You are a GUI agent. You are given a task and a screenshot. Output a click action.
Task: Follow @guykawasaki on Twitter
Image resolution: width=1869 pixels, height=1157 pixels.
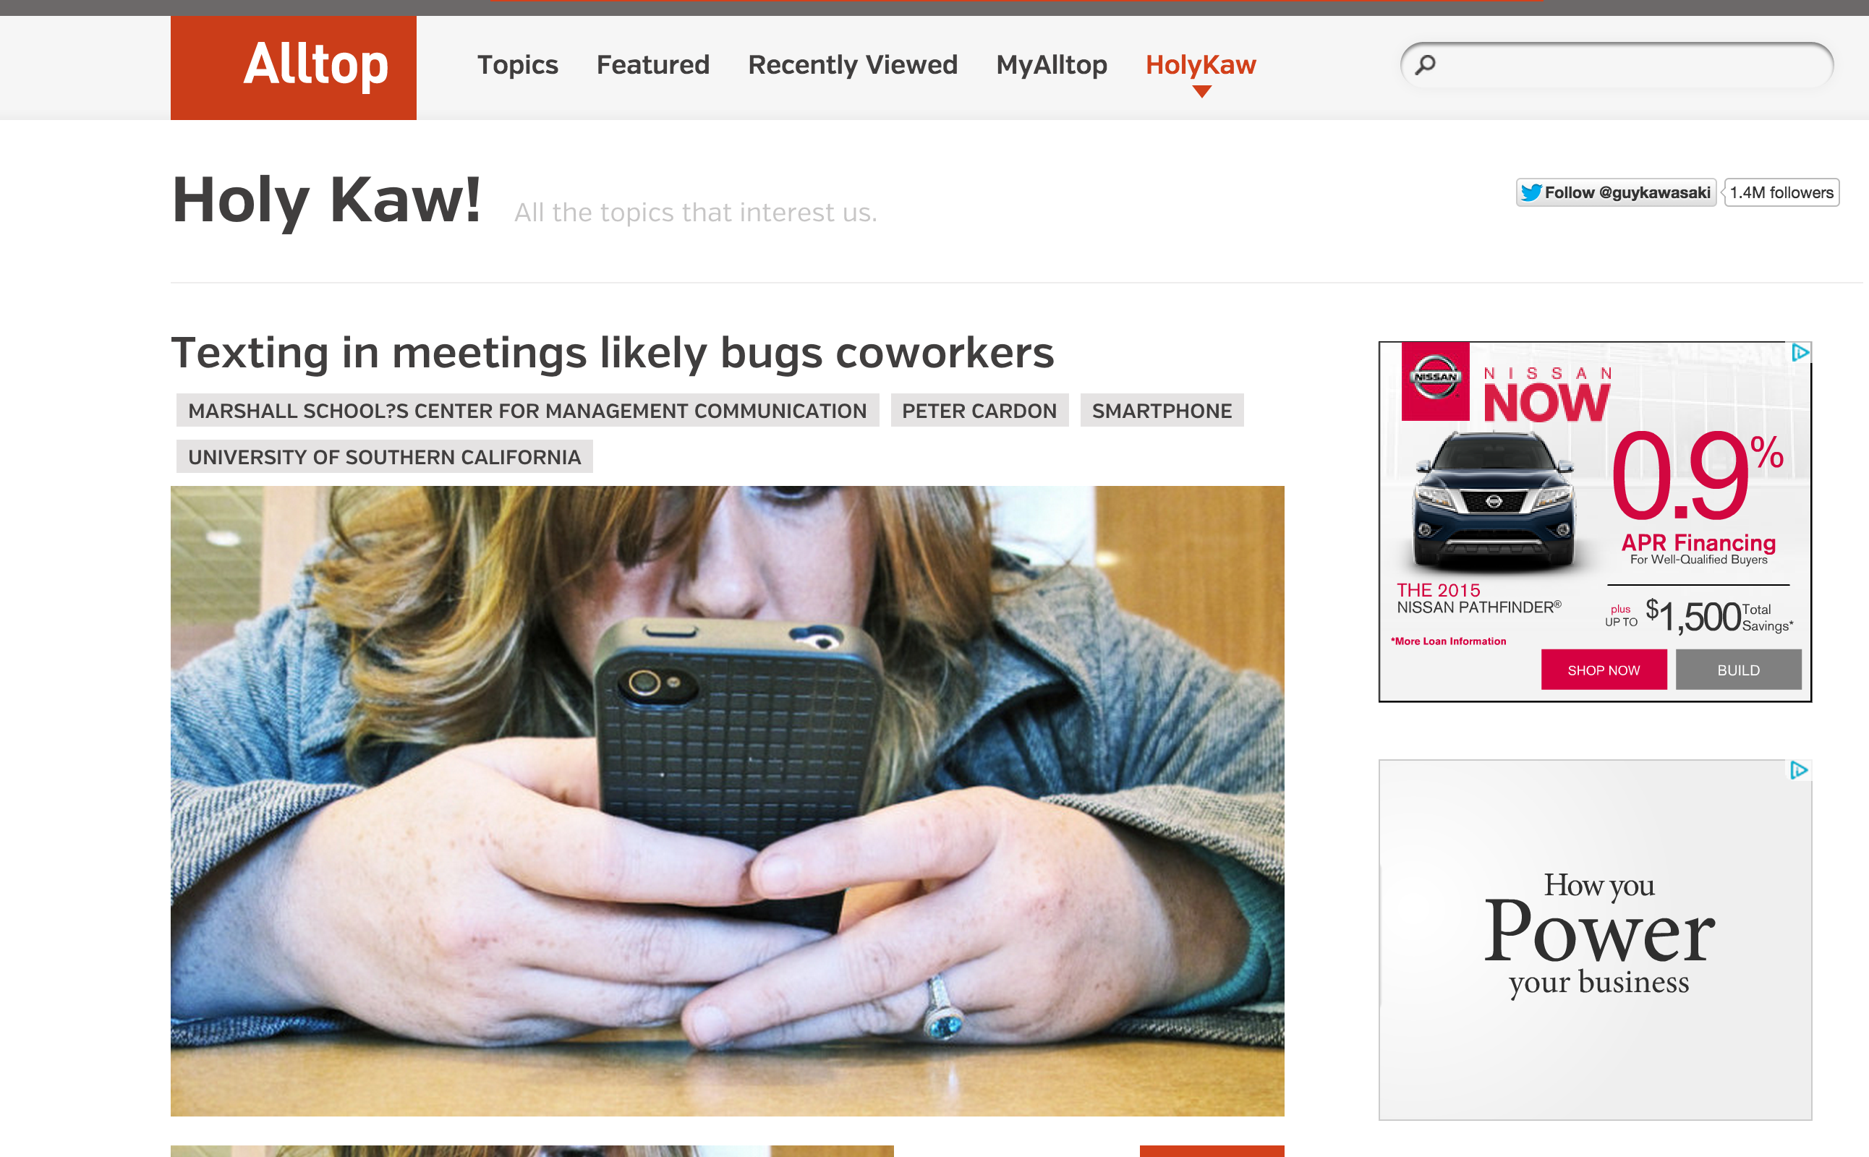pos(1617,192)
